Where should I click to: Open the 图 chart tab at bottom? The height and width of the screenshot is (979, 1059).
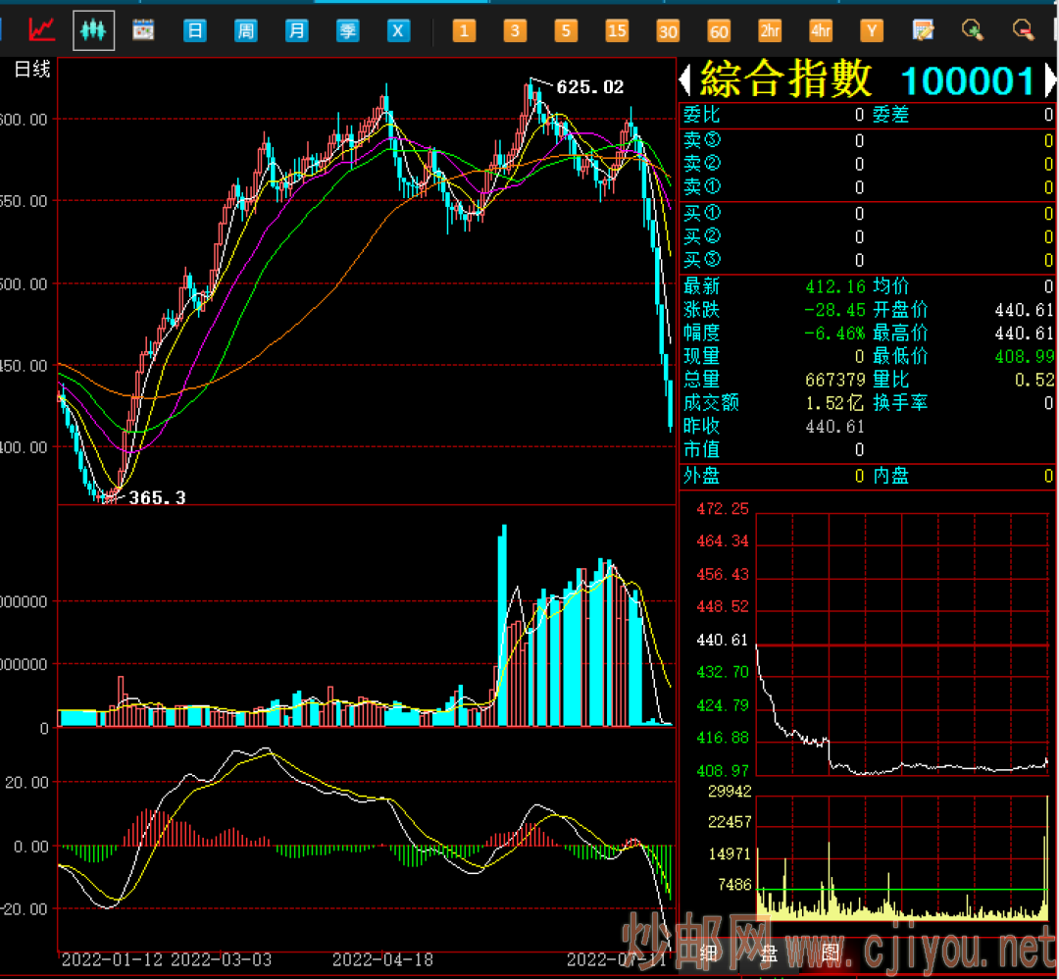point(831,953)
